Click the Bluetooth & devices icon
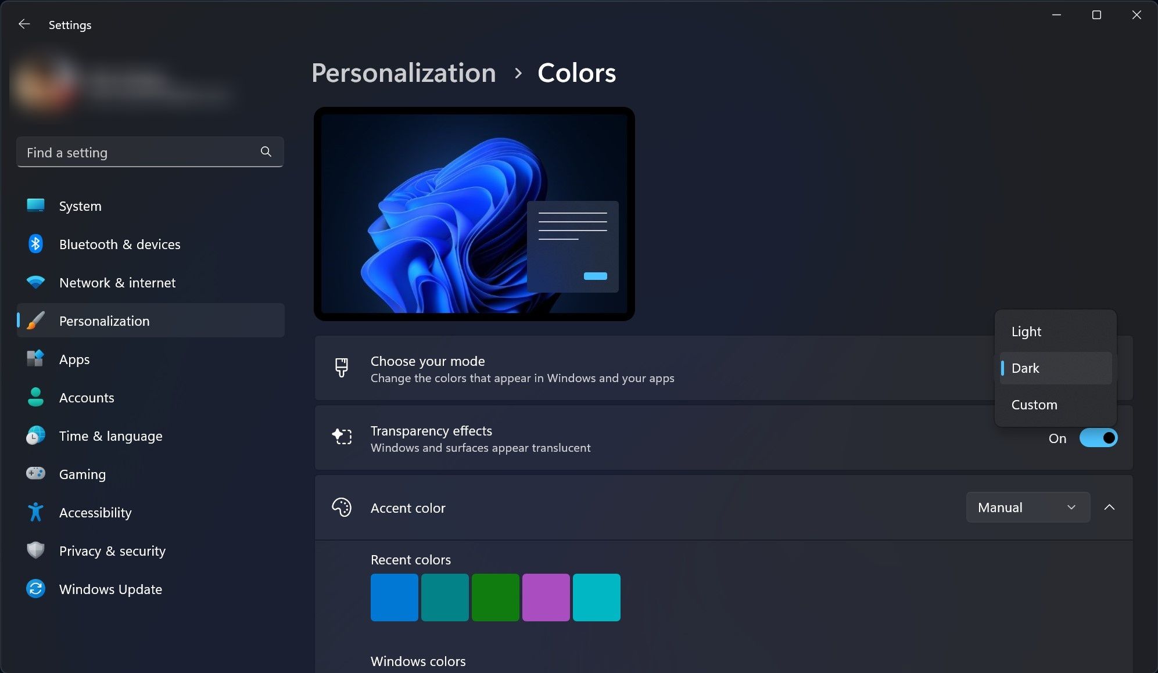Screen dimensions: 1158x673 pos(34,243)
